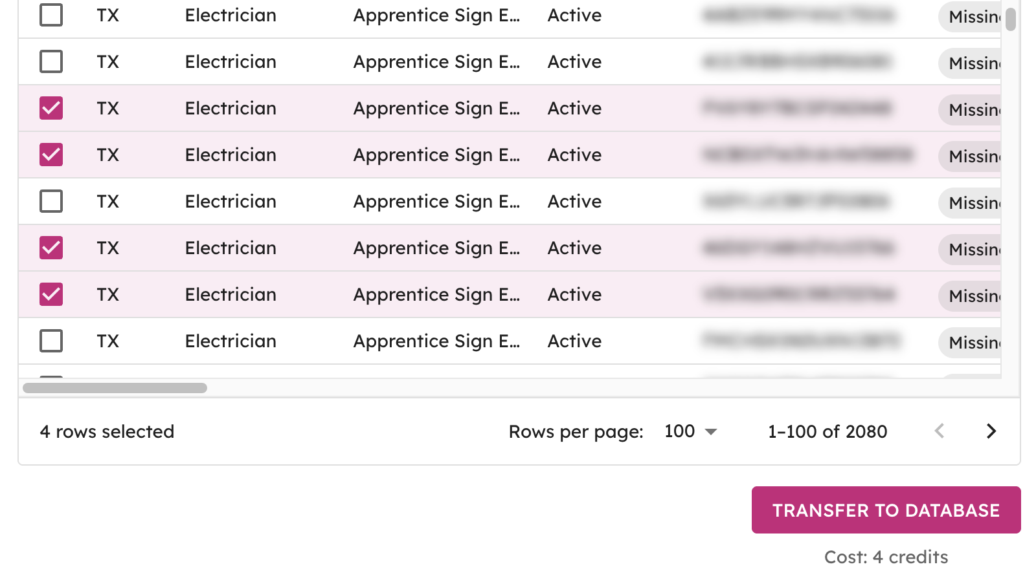Click the 4 rows selected text
The image size is (1036, 582).
point(107,431)
